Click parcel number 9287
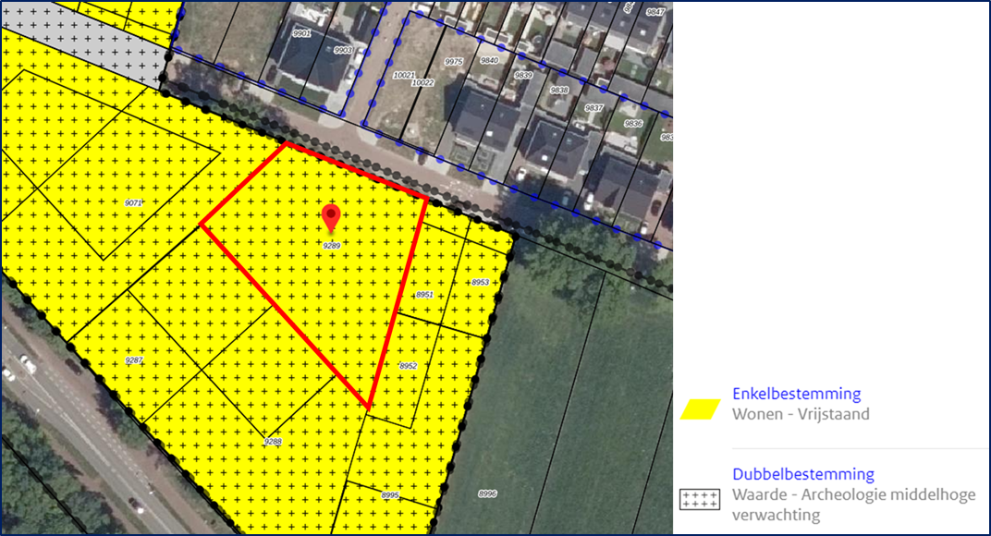Image resolution: width=991 pixels, height=536 pixels. pos(134,360)
